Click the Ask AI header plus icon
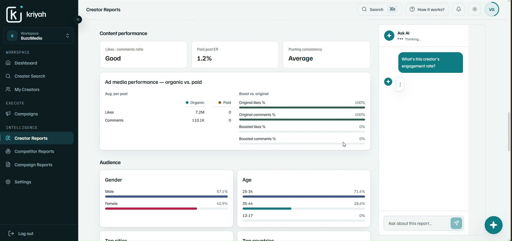Screen dimensions: 512x241 [x=389, y=35]
